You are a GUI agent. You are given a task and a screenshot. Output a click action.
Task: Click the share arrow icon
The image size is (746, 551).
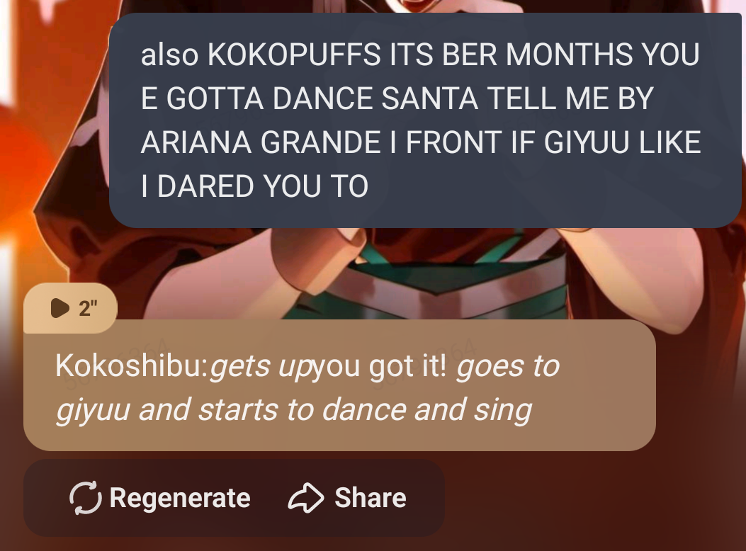tap(306, 498)
